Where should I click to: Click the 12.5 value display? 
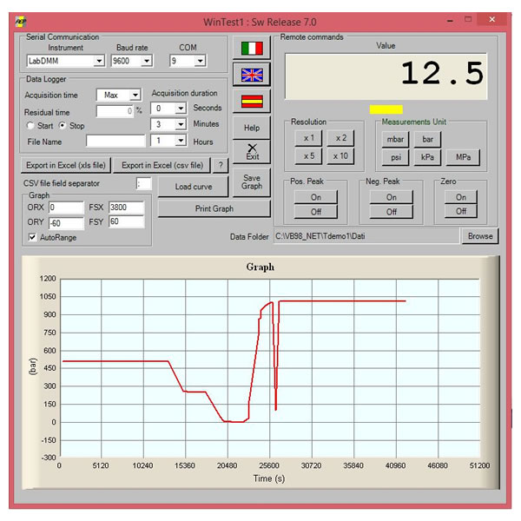[386, 76]
